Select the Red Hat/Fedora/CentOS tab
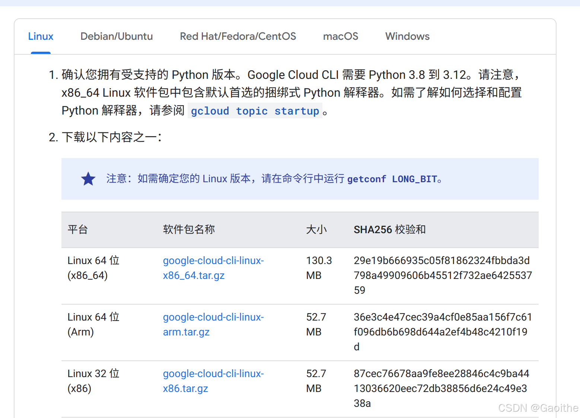 238,36
